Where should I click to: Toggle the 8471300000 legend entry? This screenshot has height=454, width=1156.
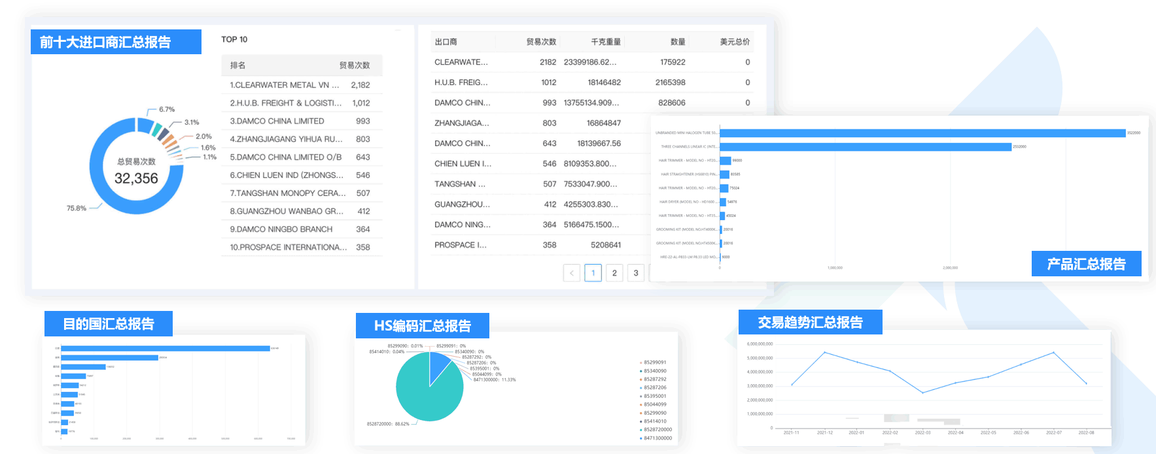point(657,438)
